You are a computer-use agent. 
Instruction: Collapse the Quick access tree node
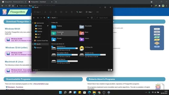pyautogui.click(x=33, y=23)
